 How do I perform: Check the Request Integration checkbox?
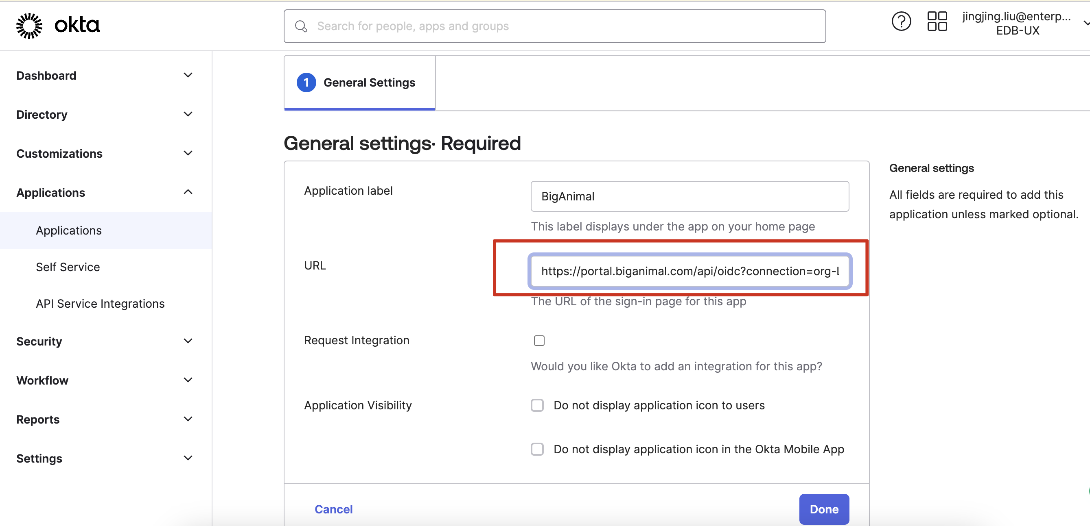(x=539, y=341)
